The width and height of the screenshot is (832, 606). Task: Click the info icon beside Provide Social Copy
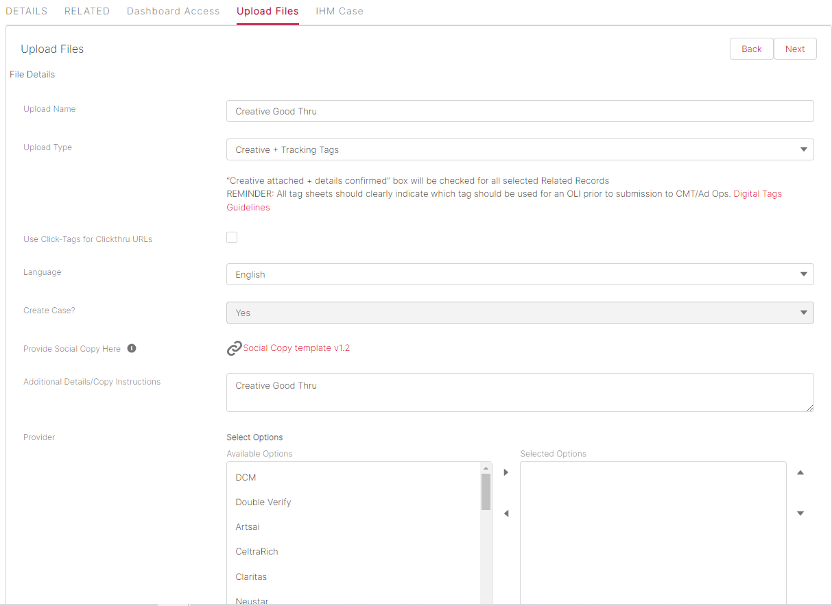point(132,348)
